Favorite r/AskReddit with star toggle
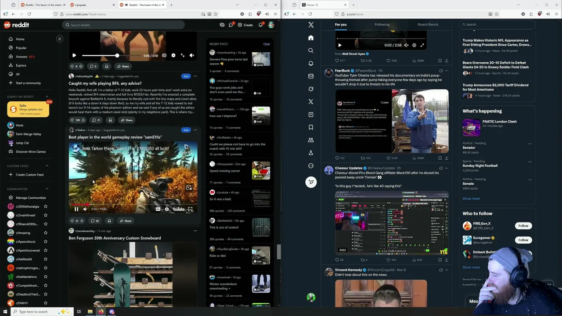Image resolution: width=562 pixels, height=316 pixels. click(46, 259)
